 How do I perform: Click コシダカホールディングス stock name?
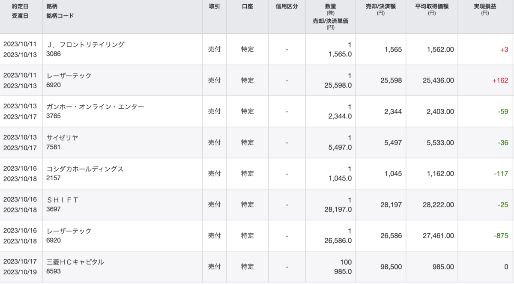coord(85,169)
